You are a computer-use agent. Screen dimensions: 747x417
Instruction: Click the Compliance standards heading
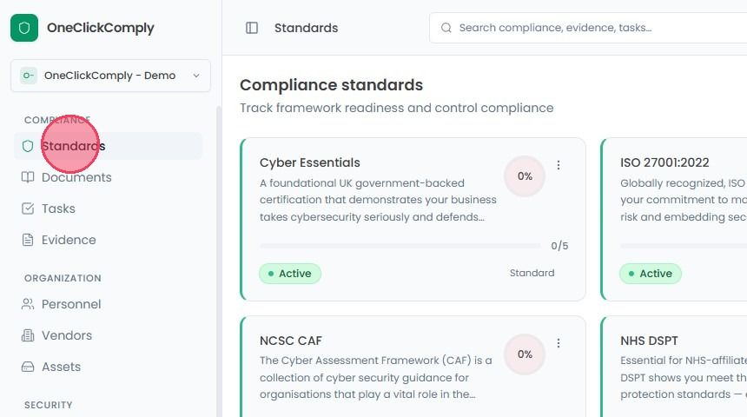coord(331,85)
